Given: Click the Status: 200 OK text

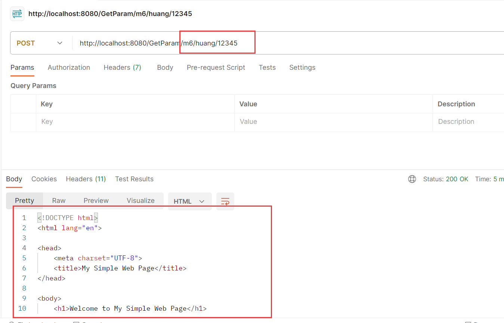Looking at the screenshot, I should point(446,179).
